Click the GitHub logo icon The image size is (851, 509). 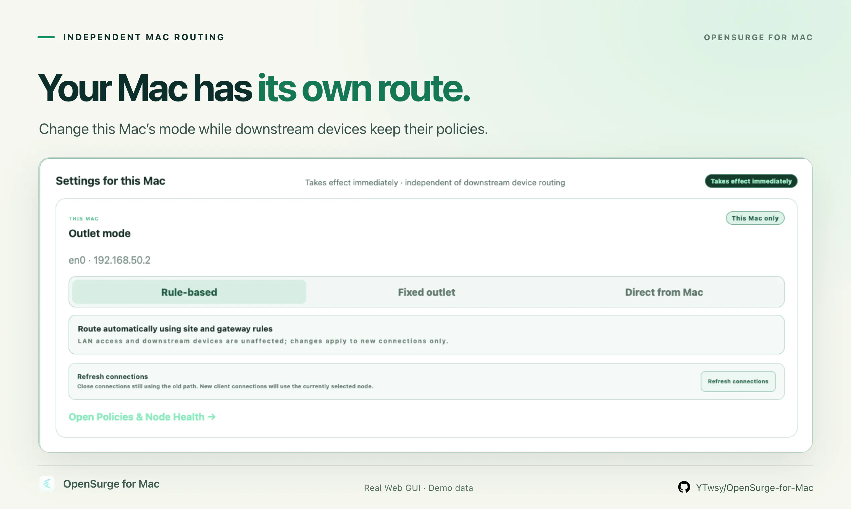tap(684, 487)
